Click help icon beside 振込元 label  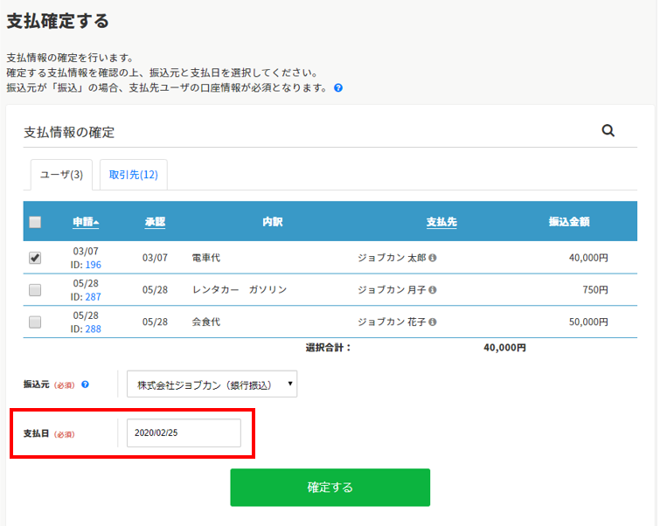click(x=85, y=384)
